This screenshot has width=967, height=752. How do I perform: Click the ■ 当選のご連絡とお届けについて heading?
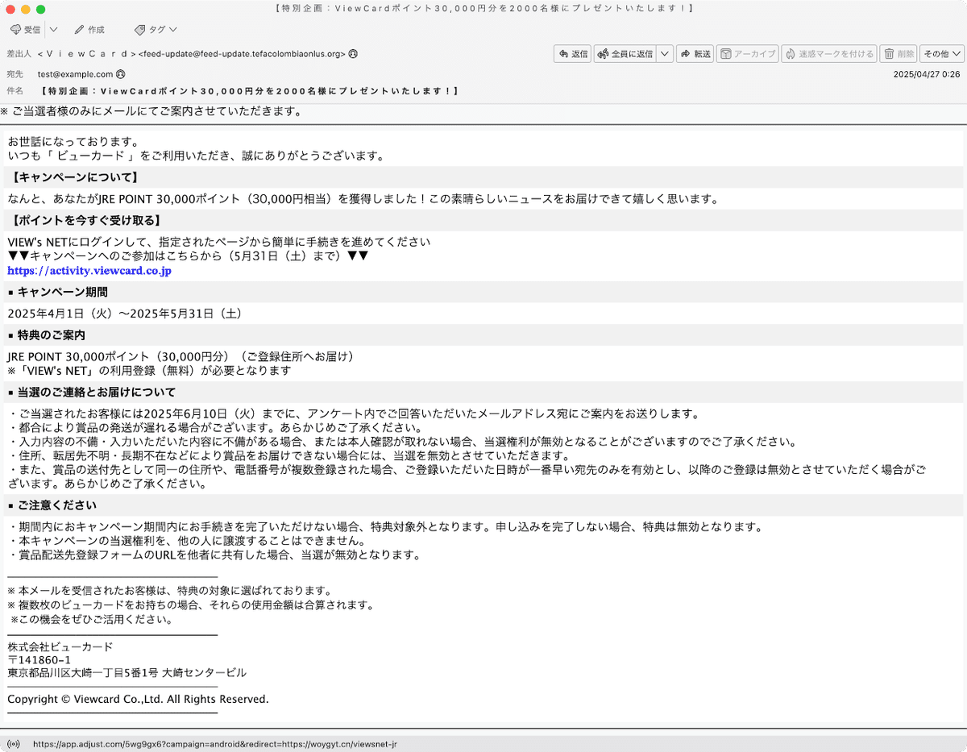click(91, 393)
